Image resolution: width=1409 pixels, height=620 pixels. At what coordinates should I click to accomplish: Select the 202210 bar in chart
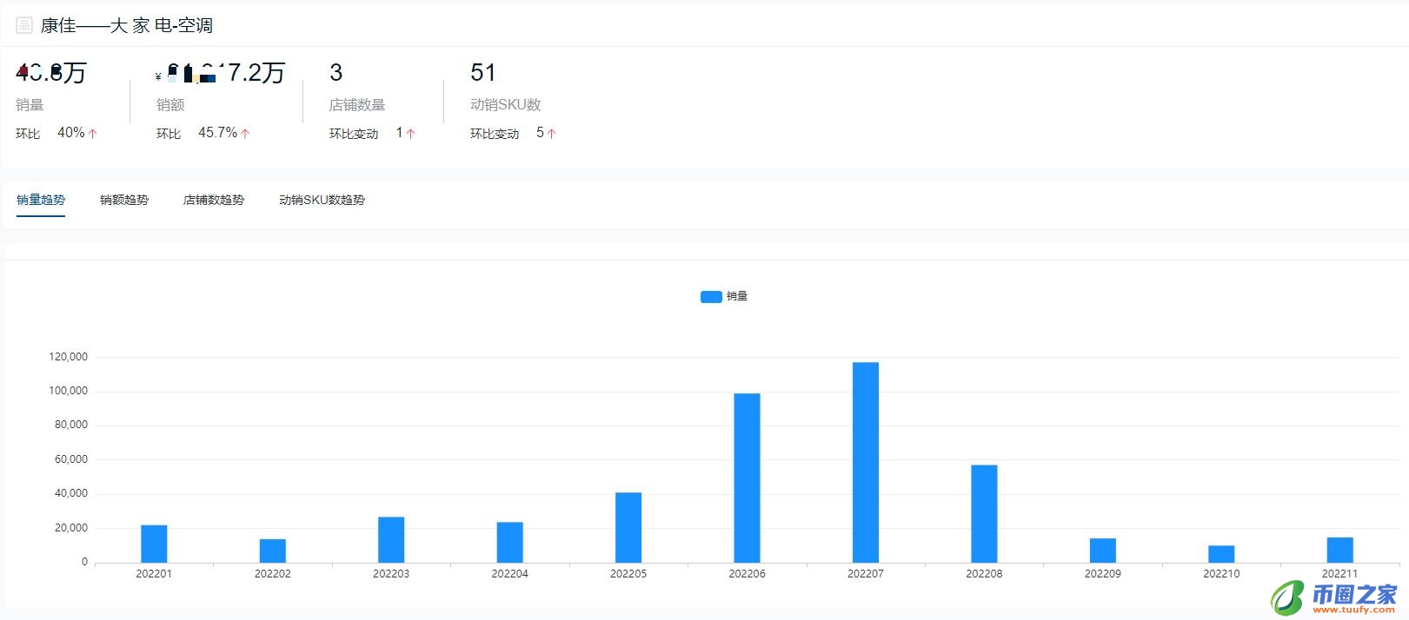pos(1221,554)
